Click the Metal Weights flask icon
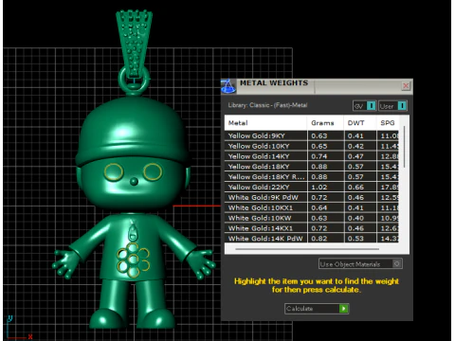Viewport: 455px width, 341px height. 228,86
